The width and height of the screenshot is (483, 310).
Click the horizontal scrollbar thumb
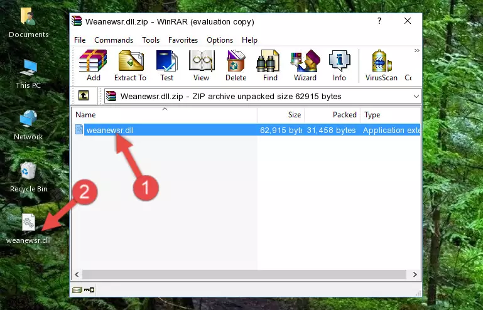pyautogui.click(x=244, y=274)
